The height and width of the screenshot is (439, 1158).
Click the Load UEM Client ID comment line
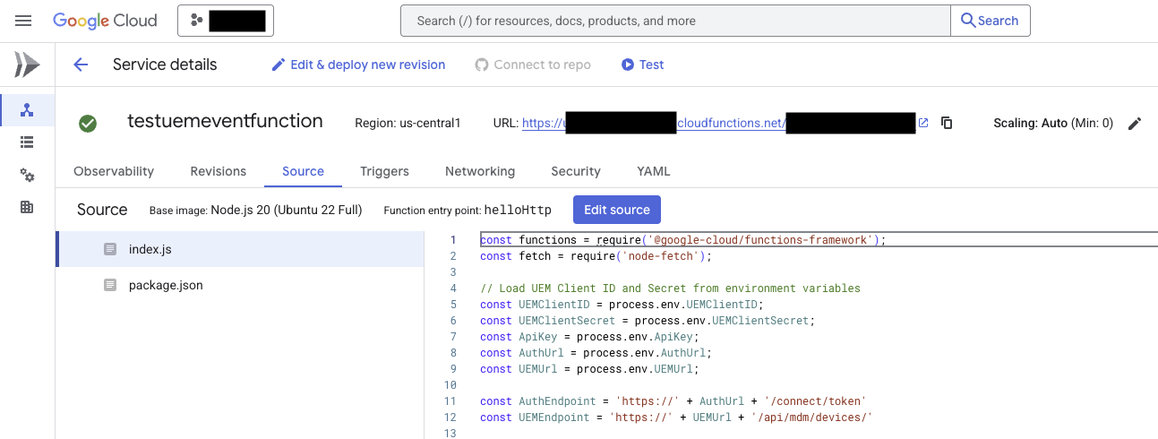point(670,288)
